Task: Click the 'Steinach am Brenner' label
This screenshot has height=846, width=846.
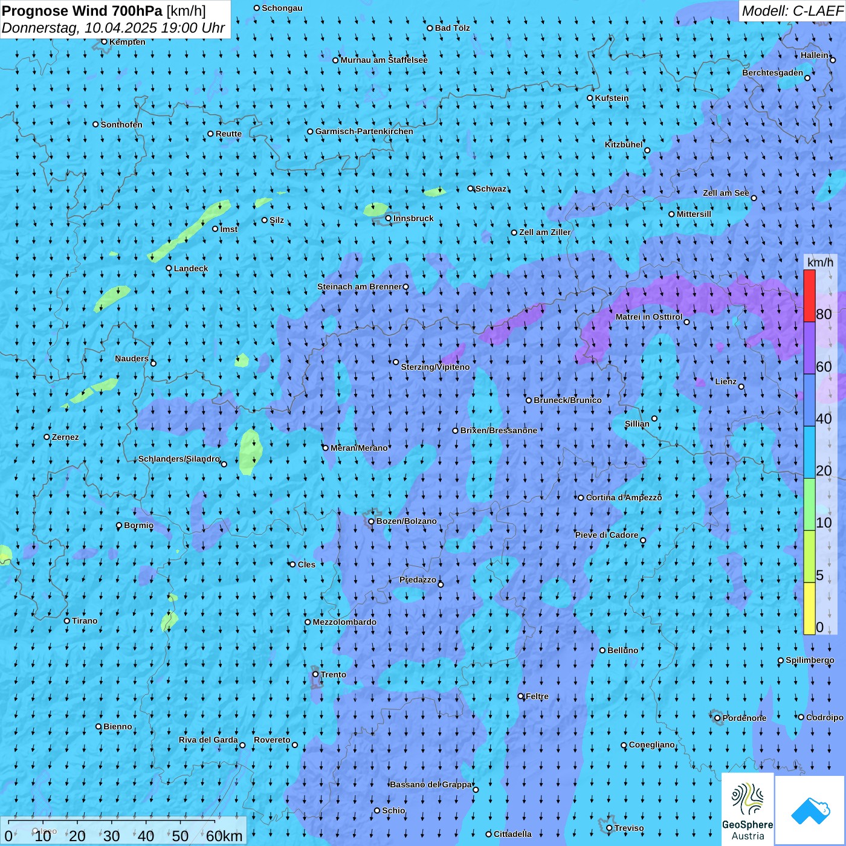Action: [360, 286]
